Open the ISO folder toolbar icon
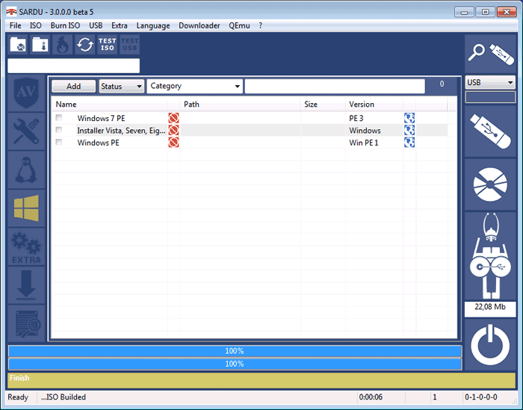 pos(18,44)
